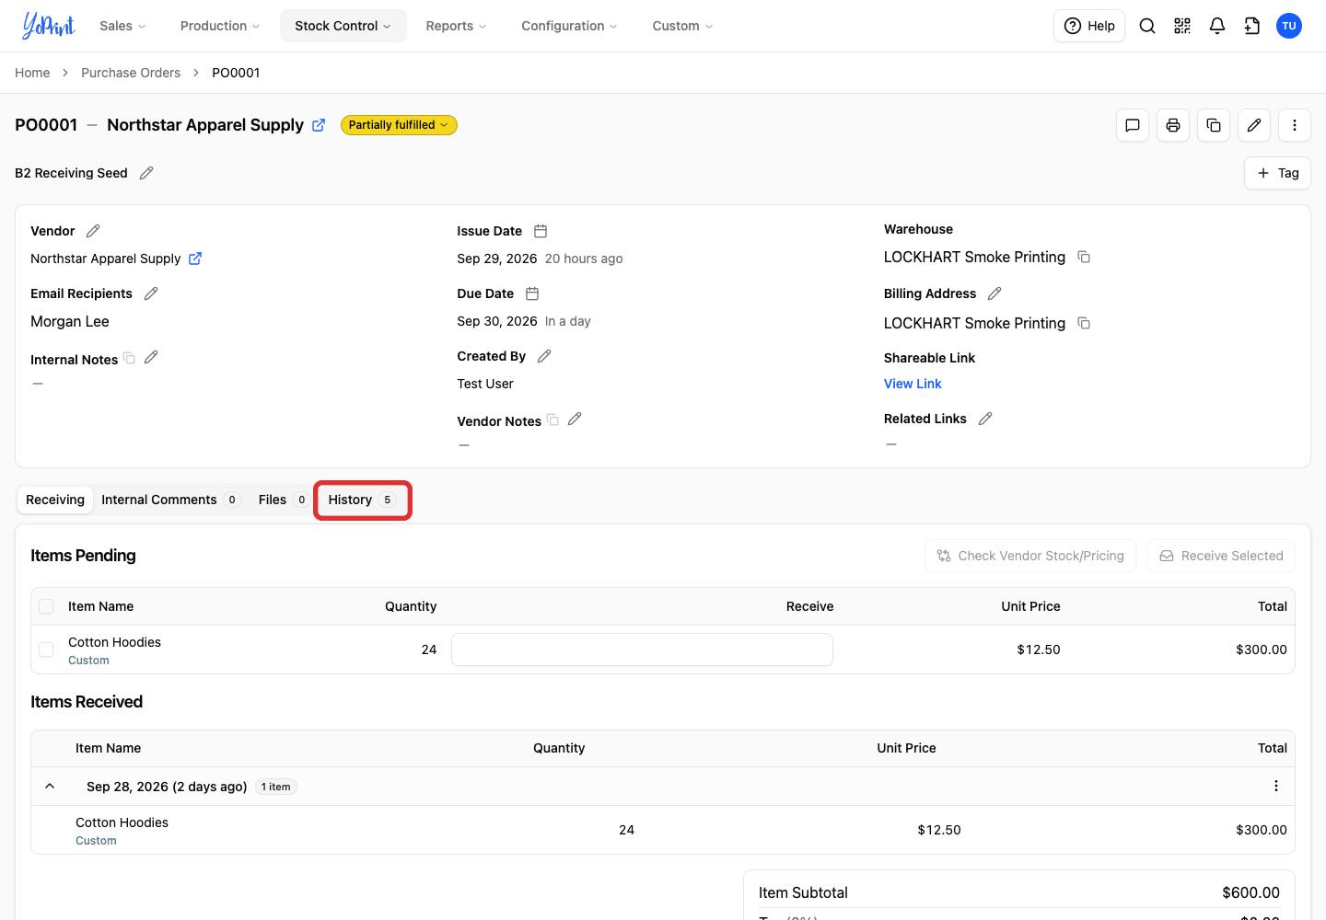
Task: Edit the Billing Address
Action: [994, 293]
